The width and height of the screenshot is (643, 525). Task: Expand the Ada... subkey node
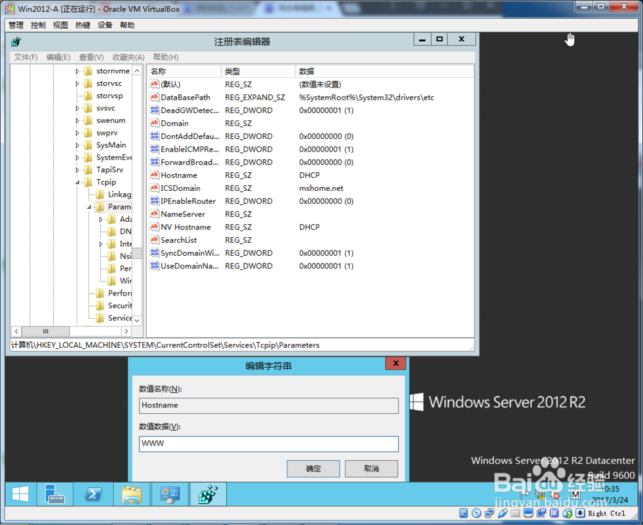pos(101,219)
